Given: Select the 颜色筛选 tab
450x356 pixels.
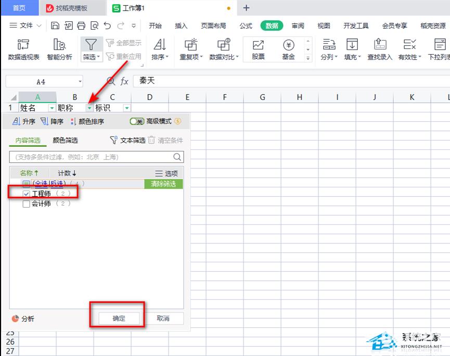Looking at the screenshot, I should 65,140.
